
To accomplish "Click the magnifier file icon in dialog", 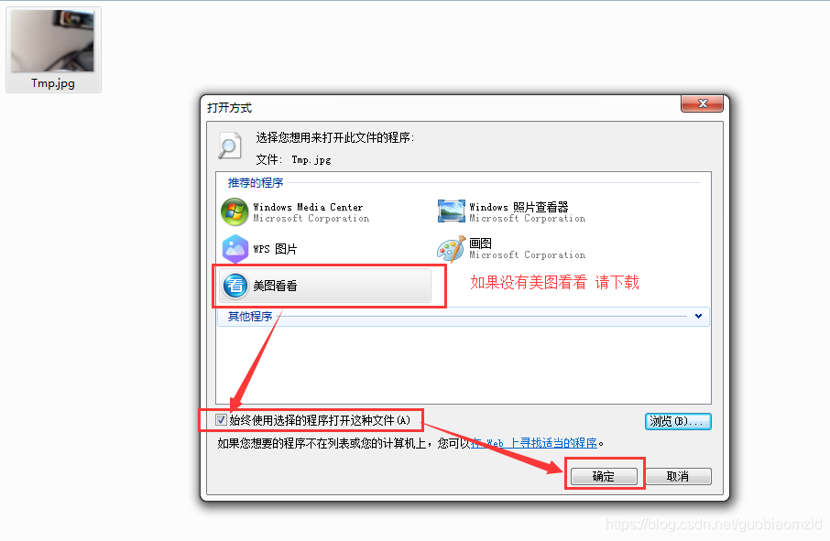I will pos(230,146).
